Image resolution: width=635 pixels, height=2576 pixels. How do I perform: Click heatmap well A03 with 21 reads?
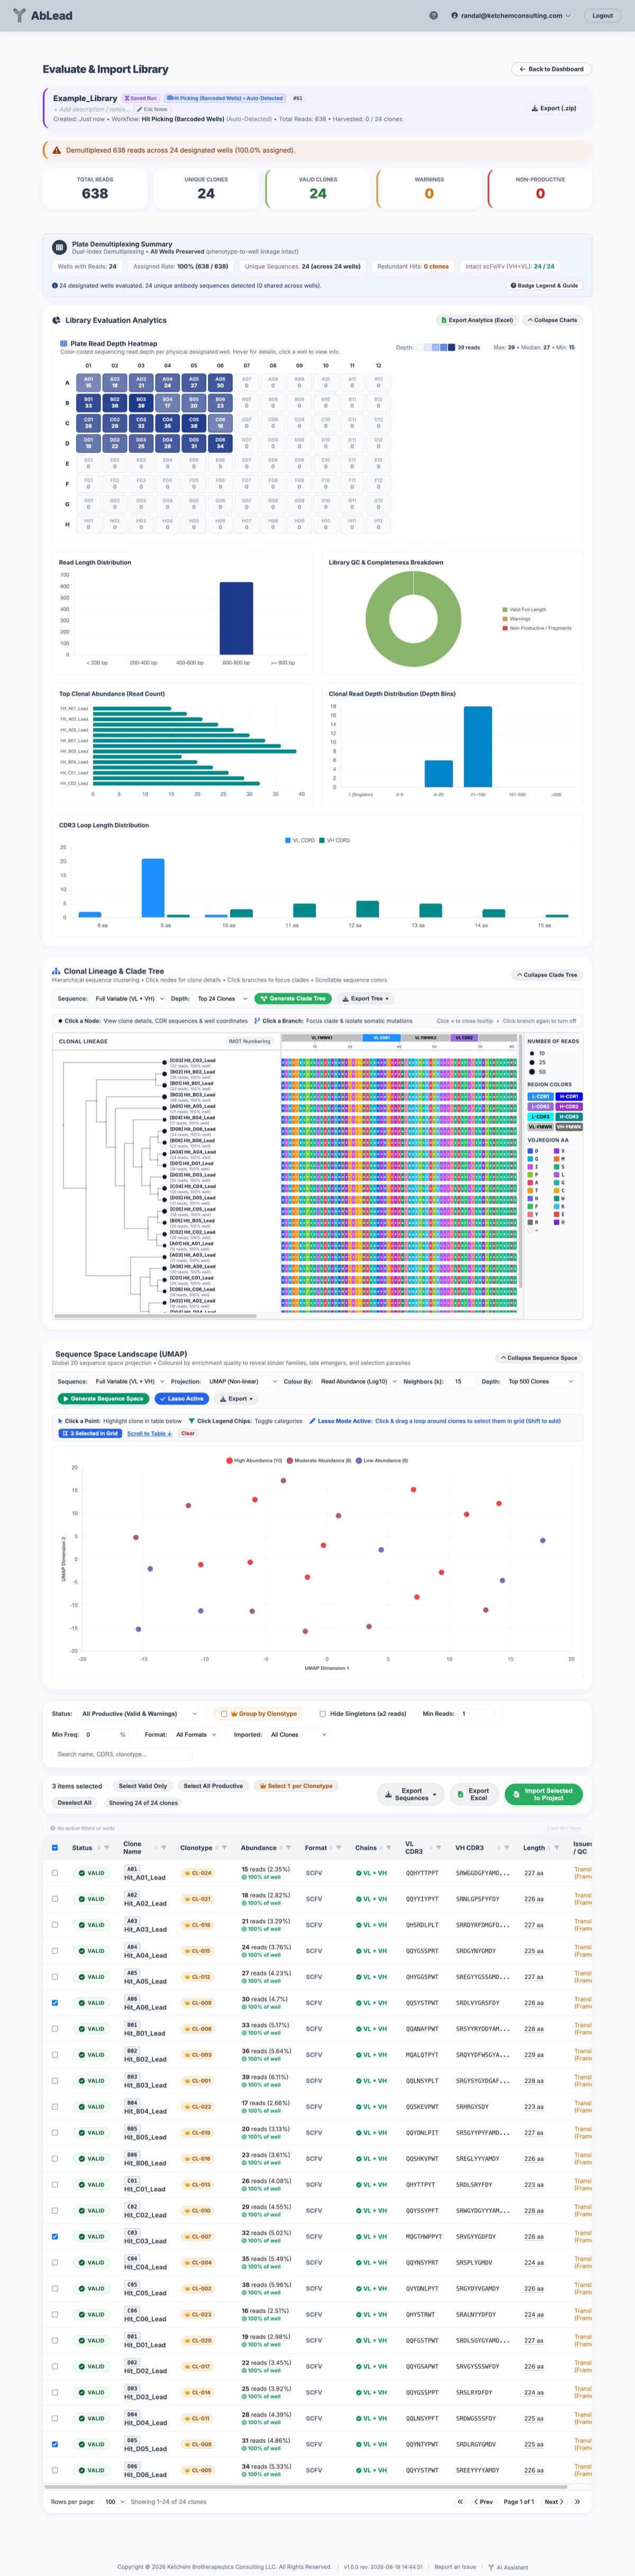coord(141,382)
